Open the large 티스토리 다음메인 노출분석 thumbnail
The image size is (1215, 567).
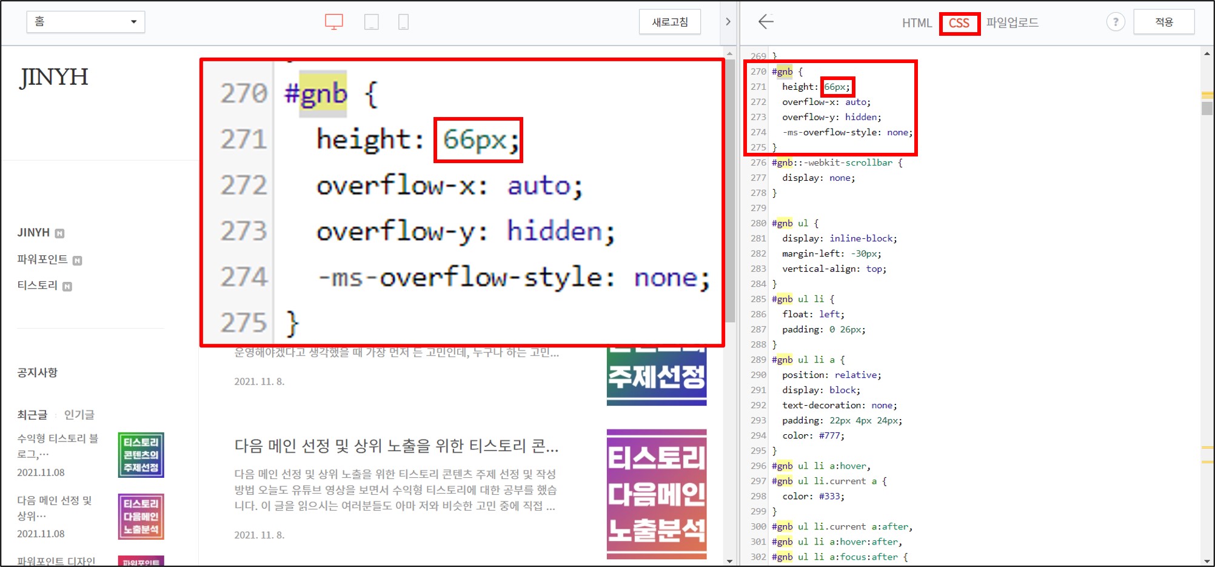[657, 494]
